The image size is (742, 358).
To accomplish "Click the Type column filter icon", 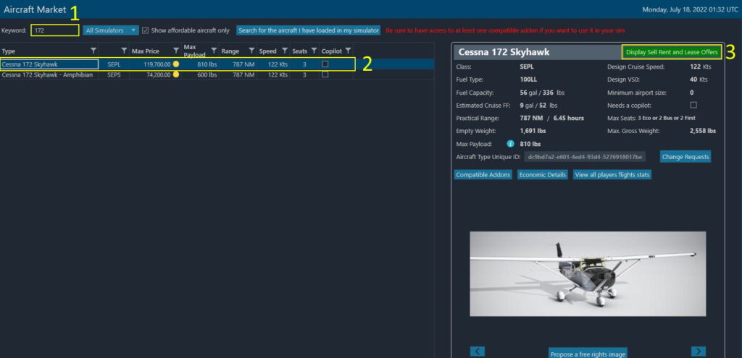I will pos(93,51).
